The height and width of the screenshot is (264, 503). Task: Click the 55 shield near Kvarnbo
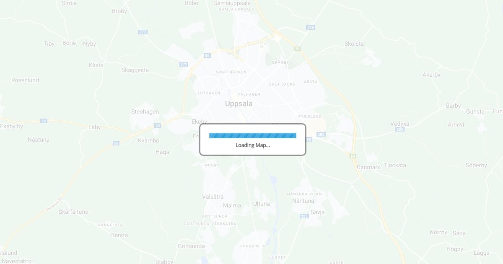pos(158,125)
